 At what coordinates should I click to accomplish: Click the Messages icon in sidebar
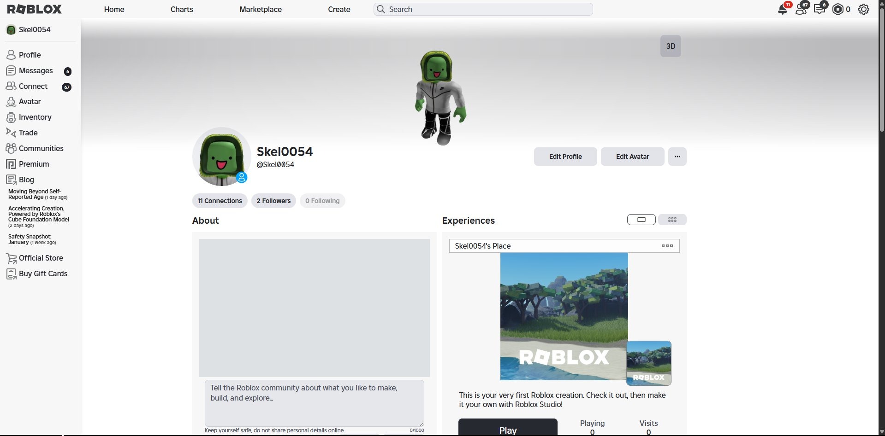11,70
